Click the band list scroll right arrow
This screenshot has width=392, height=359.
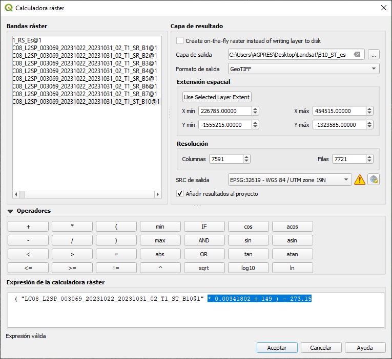point(157,194)
